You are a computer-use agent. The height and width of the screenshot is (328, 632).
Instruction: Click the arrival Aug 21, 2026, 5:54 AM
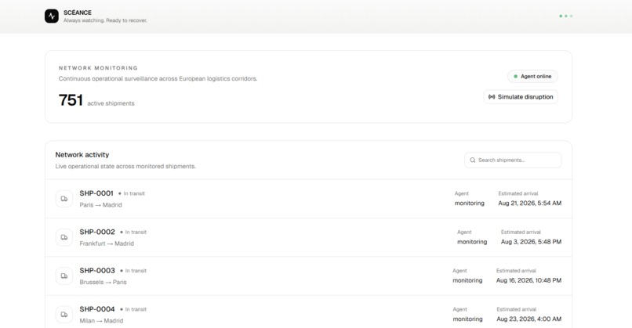[x=529, y=204]
